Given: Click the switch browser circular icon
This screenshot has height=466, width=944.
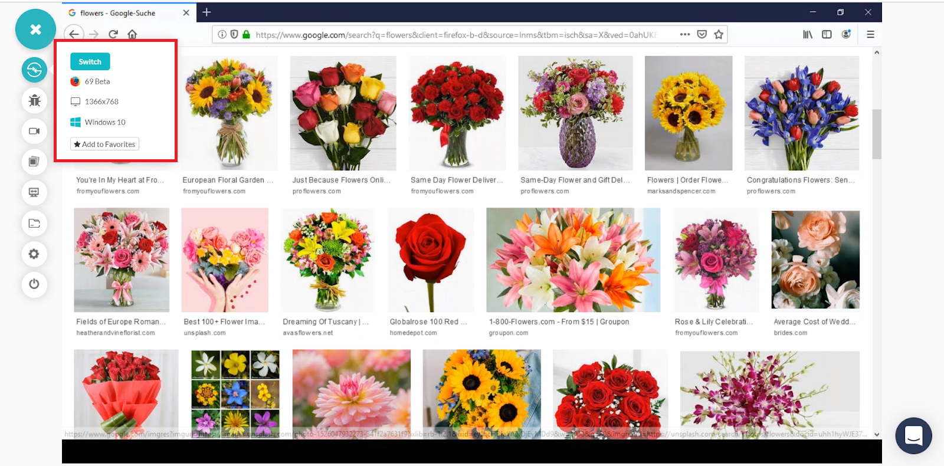Looking at the screenshot, I should (x=34, y=70).
